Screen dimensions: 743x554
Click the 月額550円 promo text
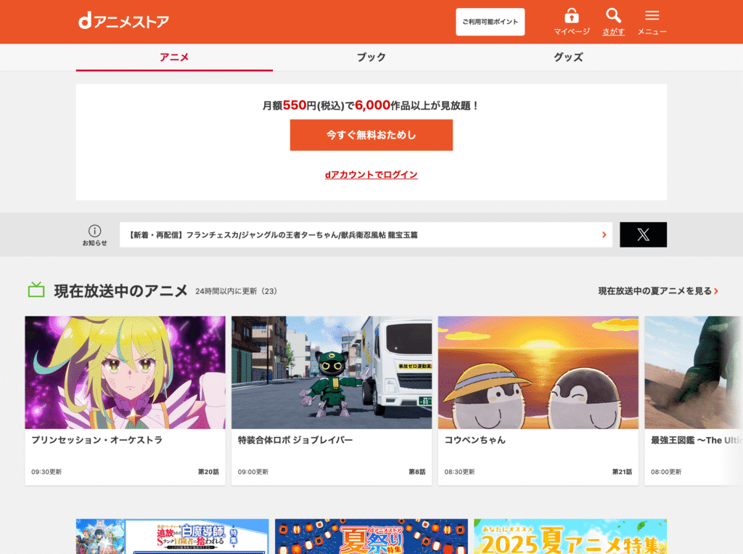tap(371, 105)
